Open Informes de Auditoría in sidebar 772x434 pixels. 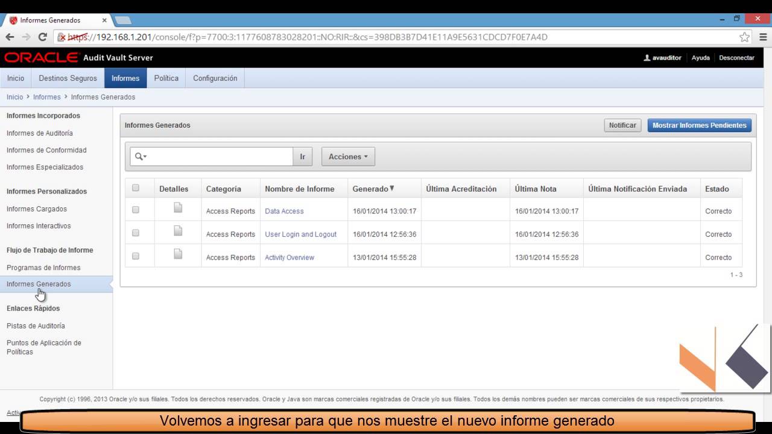[40, 133]
